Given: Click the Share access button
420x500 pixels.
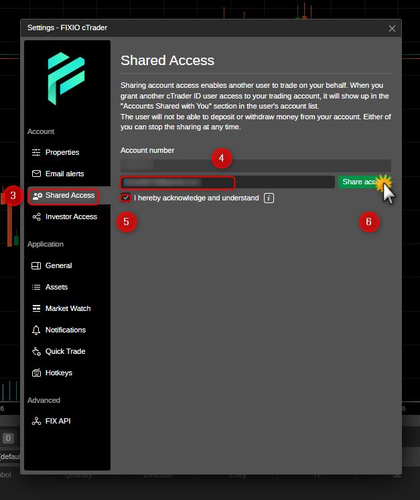Looking at the screenshot, I should tap(364, 182).
